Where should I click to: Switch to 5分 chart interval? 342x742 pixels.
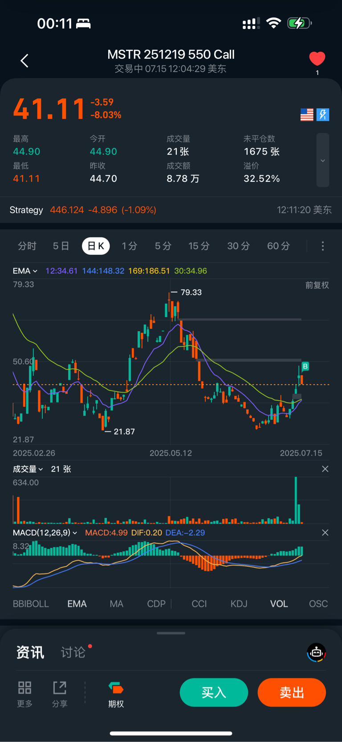pos(163,246)
